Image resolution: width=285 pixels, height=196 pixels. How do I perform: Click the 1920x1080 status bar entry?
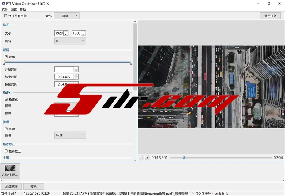tap(32, 193)
